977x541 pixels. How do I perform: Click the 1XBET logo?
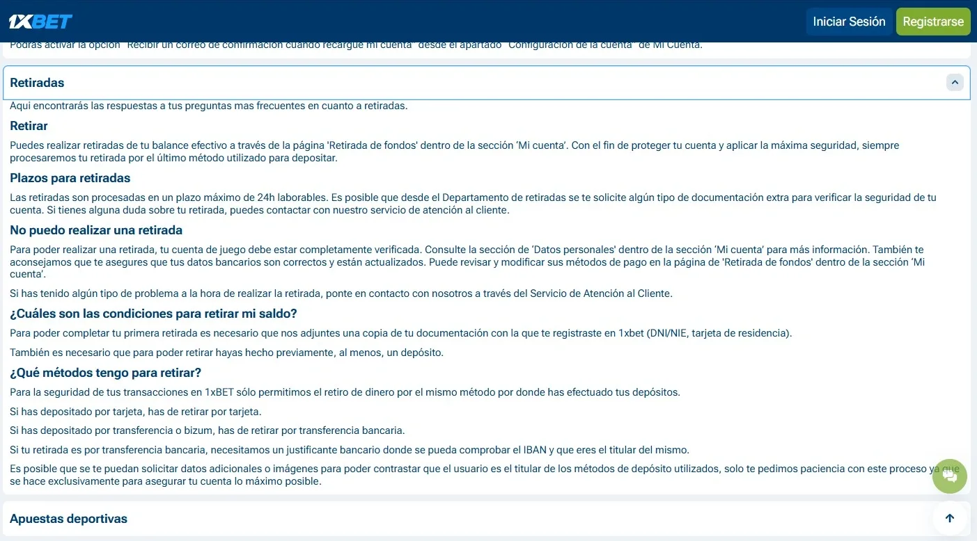pyautogui.click(x=40, y=22)
